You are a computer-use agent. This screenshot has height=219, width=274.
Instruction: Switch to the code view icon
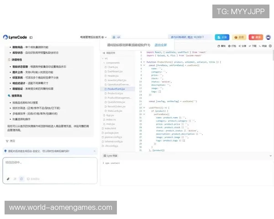pyautogui.click(x=119, y=37)
